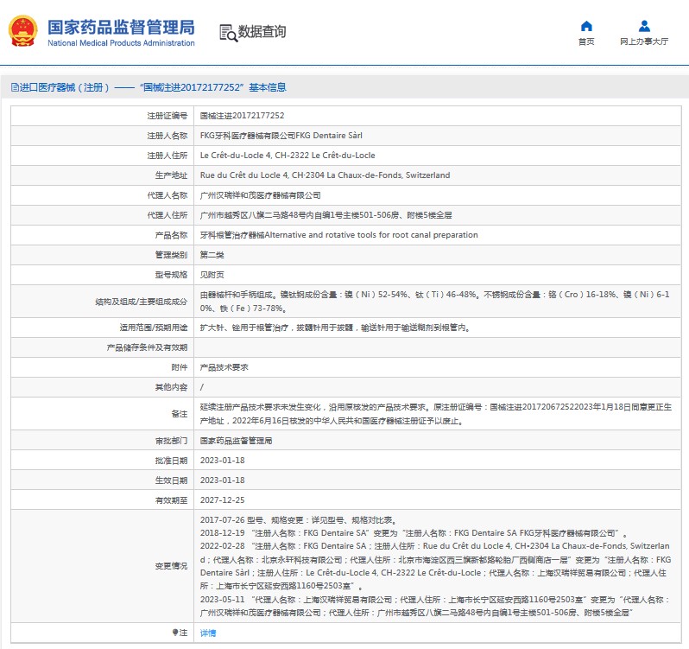Click the 数据查询 heading text
Image resolution: width=689 pixels, height=649 pixels.
point(262,32)
